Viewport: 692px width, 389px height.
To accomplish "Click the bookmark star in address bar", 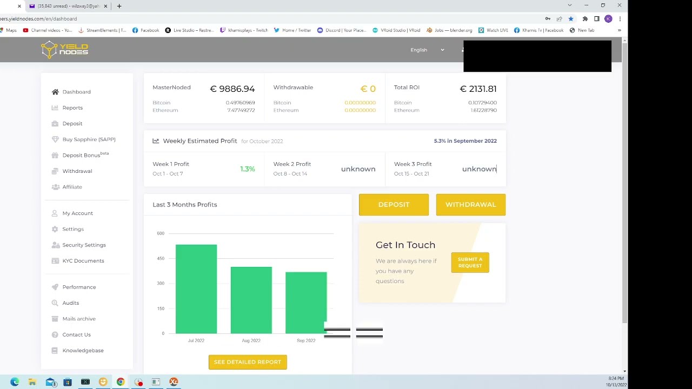I will point(571,18).
